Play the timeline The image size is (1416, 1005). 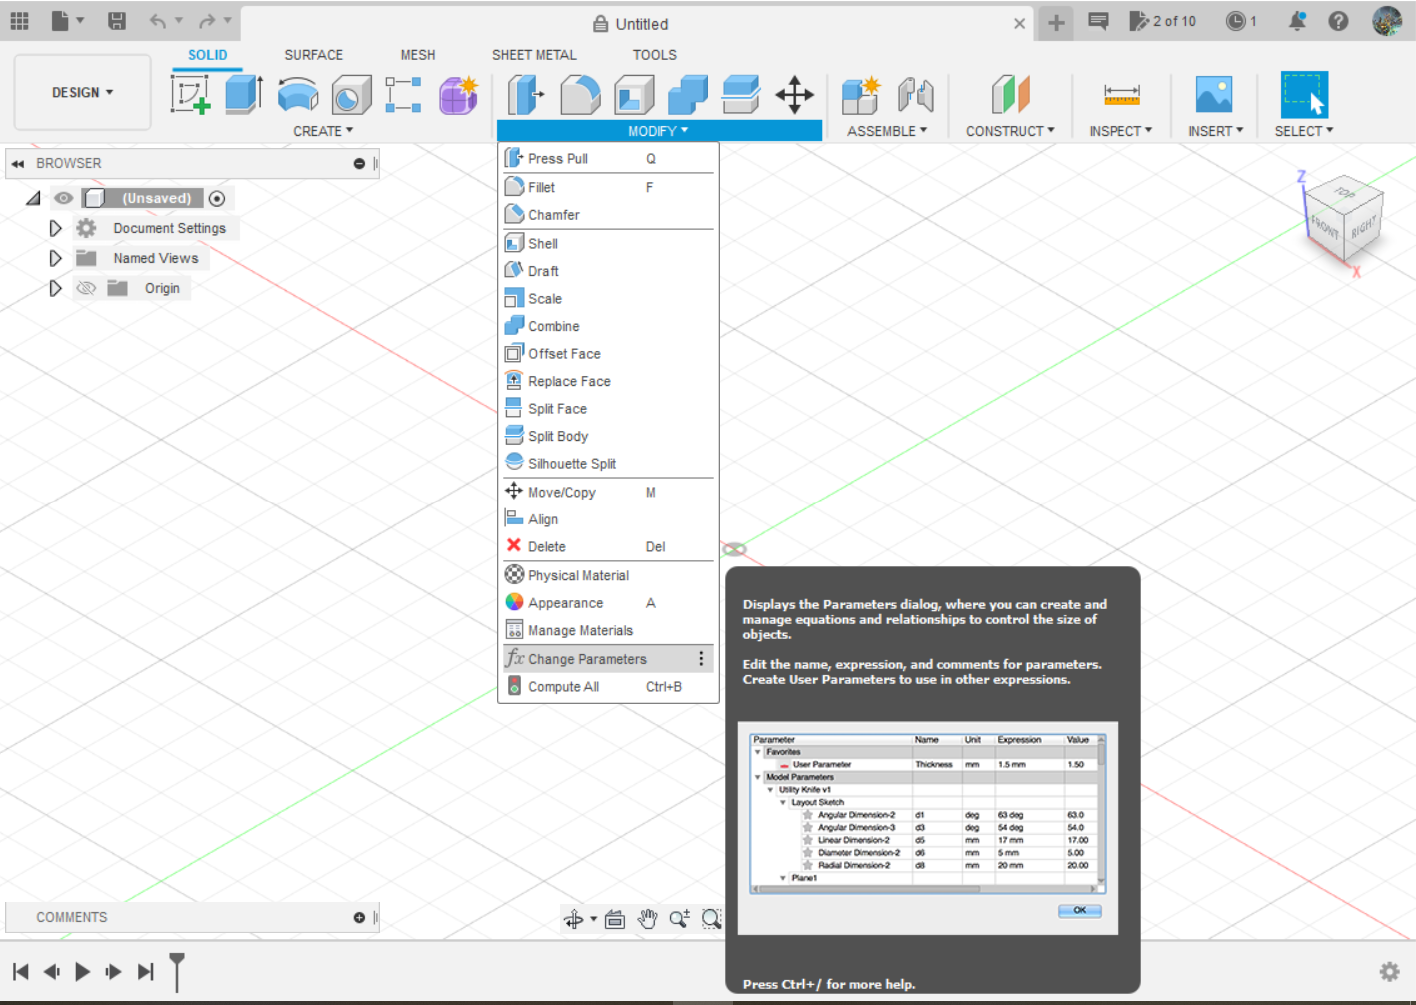(x=82, y=971)
